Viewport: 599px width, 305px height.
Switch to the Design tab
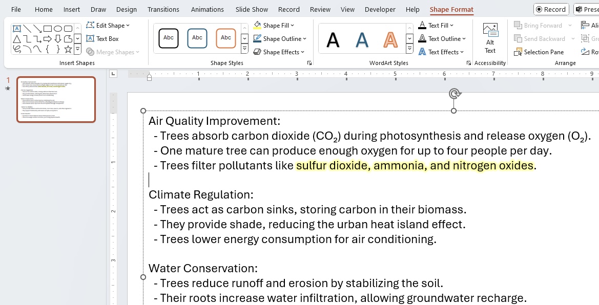[x=127, y=9]
